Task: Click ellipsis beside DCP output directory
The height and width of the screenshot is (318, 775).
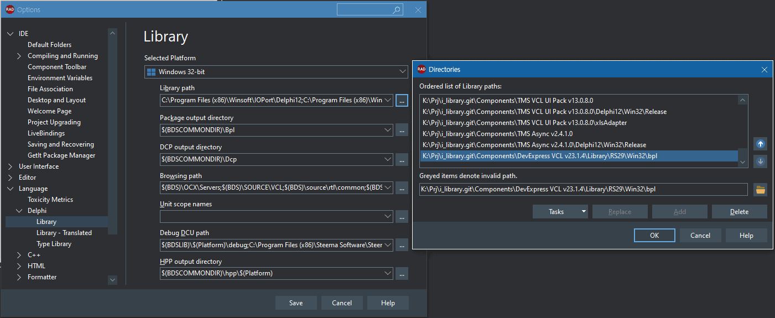Action: pyautogui.click(x=402, y=159)
